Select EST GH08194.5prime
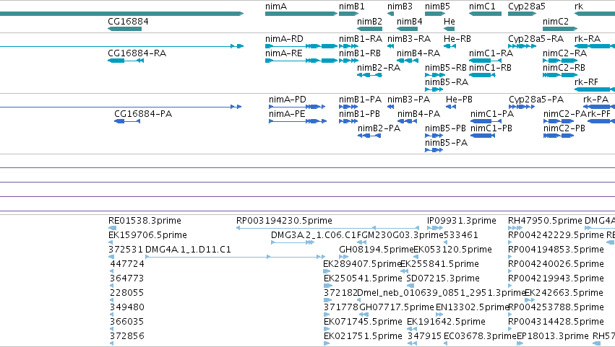Image resolution: width=615 pixels, height=347 pixels. [x=343, y=257]
